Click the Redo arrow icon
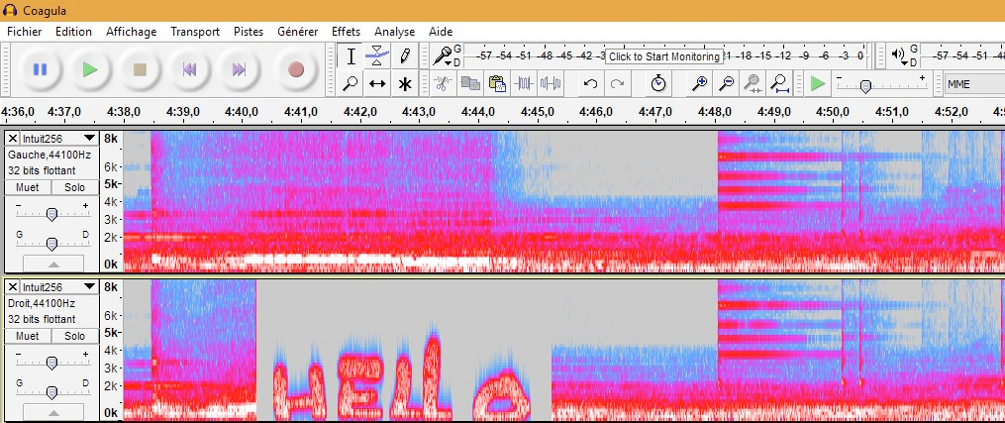The height and width of the screenshot is (423, 1005). click(617, 83)
